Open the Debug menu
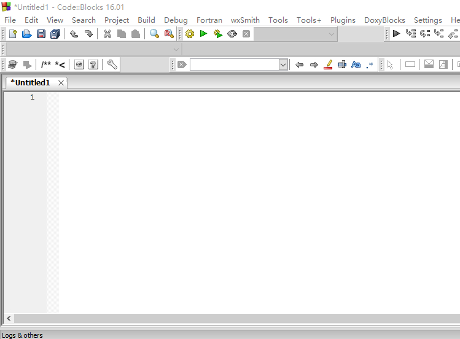Image resolution: width=460 pixels, height=339 pixels. click(176, 20)
